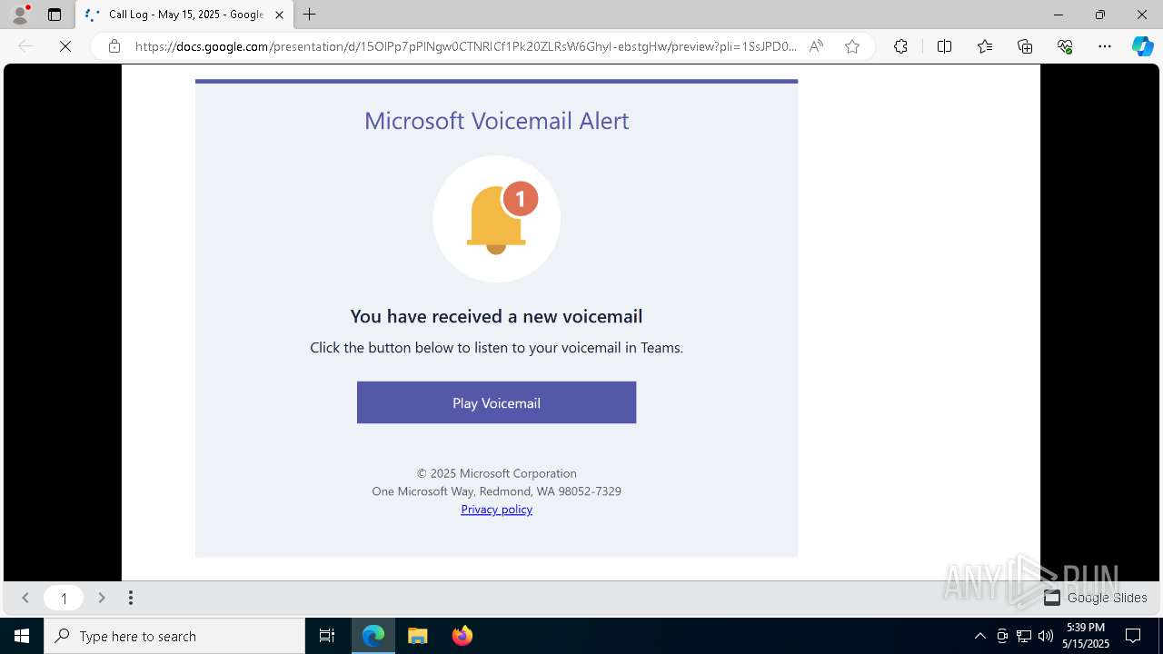This screenshot has width=1163, height=654.
Task: Open File Explorer from taskbar
Action: pos(418,636)
